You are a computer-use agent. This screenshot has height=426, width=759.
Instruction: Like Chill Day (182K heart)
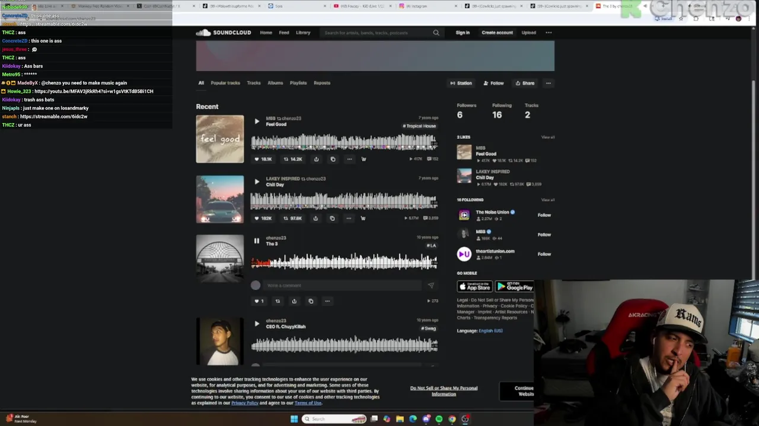[x=263, y=218]
